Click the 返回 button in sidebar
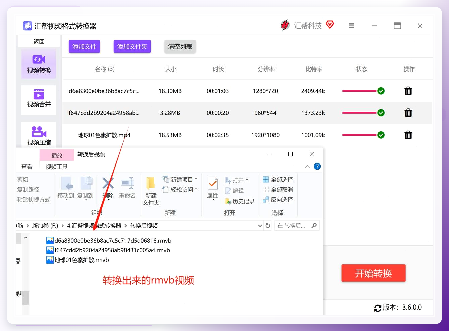Image resolution: width=449 pixels, height=331 pixels. tap(39, 42)
